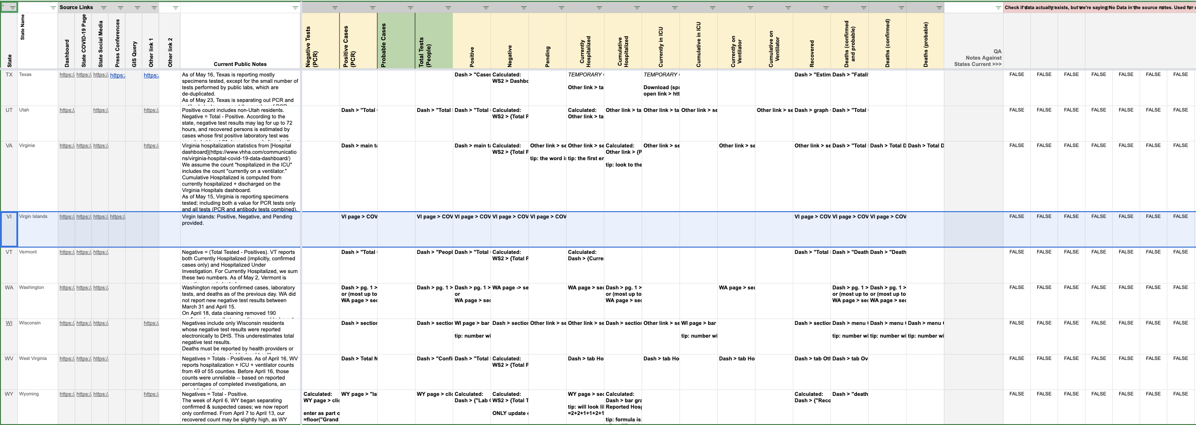This screenshot has height=425, width=1196.
Task: Open Texas Press Conferences https link
Action: coord(117,75)
